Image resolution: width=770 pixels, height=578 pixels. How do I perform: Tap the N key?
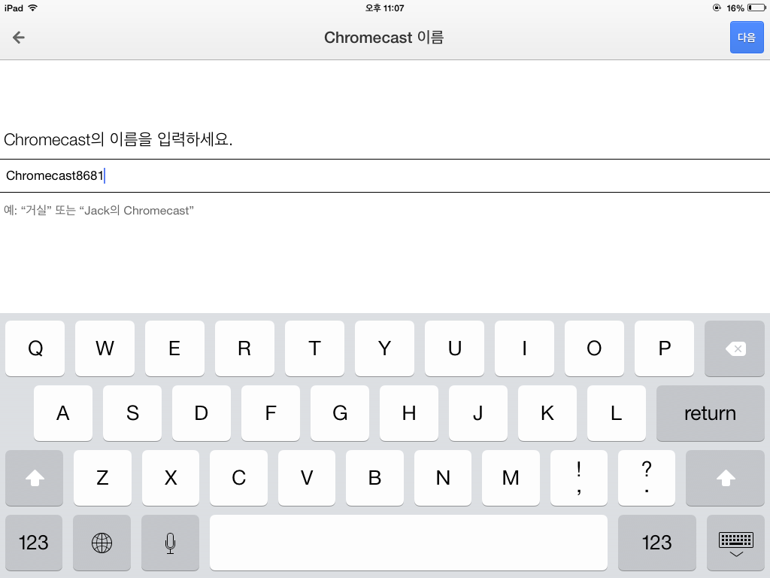tap(443, 478)
